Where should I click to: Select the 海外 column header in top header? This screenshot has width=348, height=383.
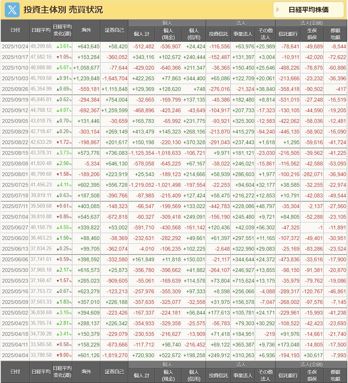(86, 30)
